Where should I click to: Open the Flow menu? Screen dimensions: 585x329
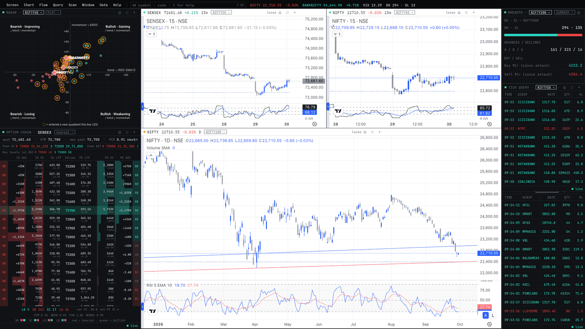coord(44,5)
